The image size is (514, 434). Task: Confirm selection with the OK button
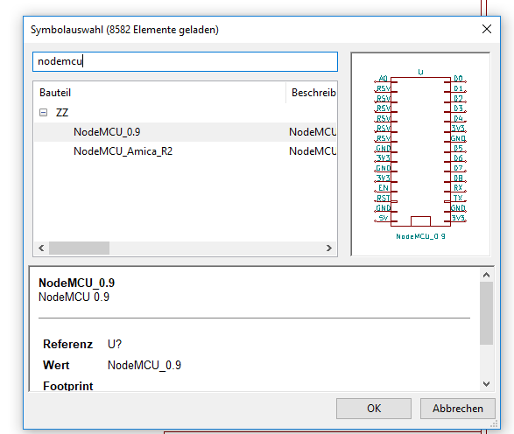pyautogui.click(x=374, y=409)
